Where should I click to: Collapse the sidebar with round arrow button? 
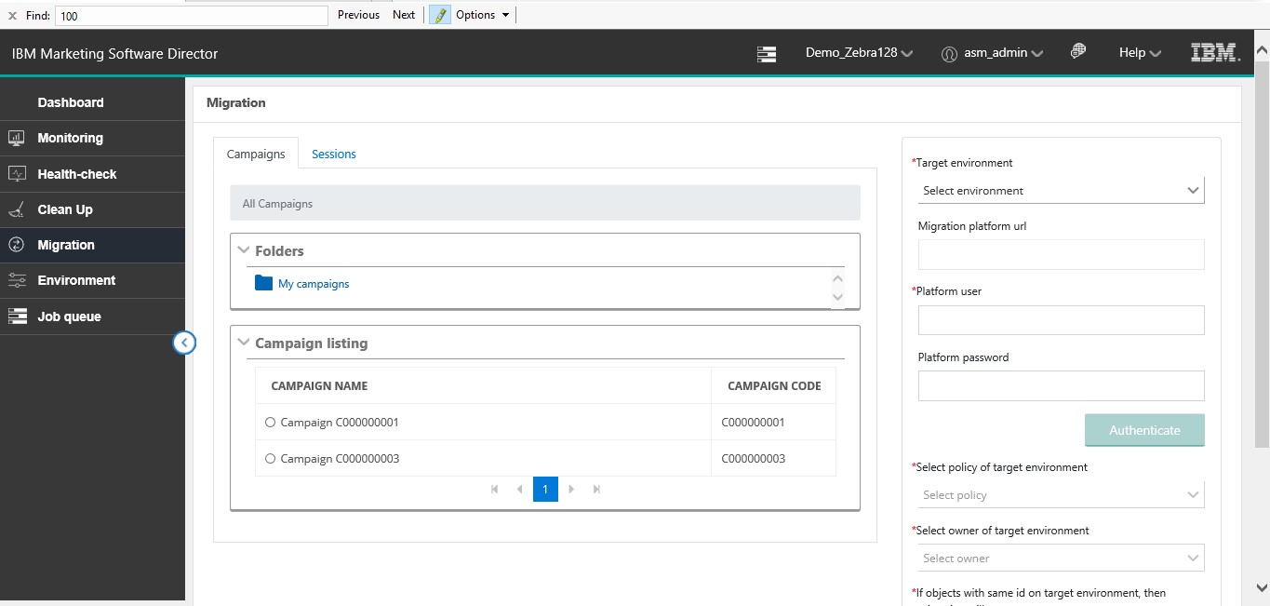coord(184,343)
